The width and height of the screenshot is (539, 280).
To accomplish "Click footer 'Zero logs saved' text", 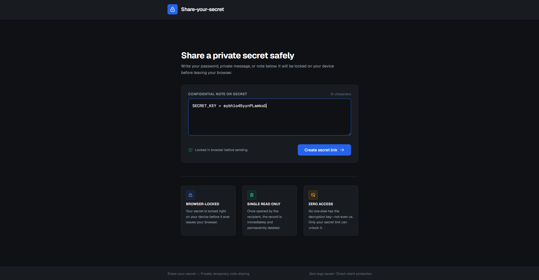I will coord(321,274).
